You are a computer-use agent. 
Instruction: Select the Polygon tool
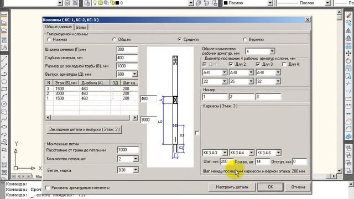pyautogui.click(x=4, y=81)
